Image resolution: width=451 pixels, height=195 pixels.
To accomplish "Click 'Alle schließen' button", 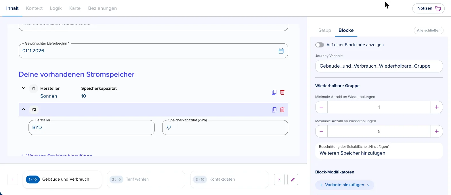I will coord(429,30).
